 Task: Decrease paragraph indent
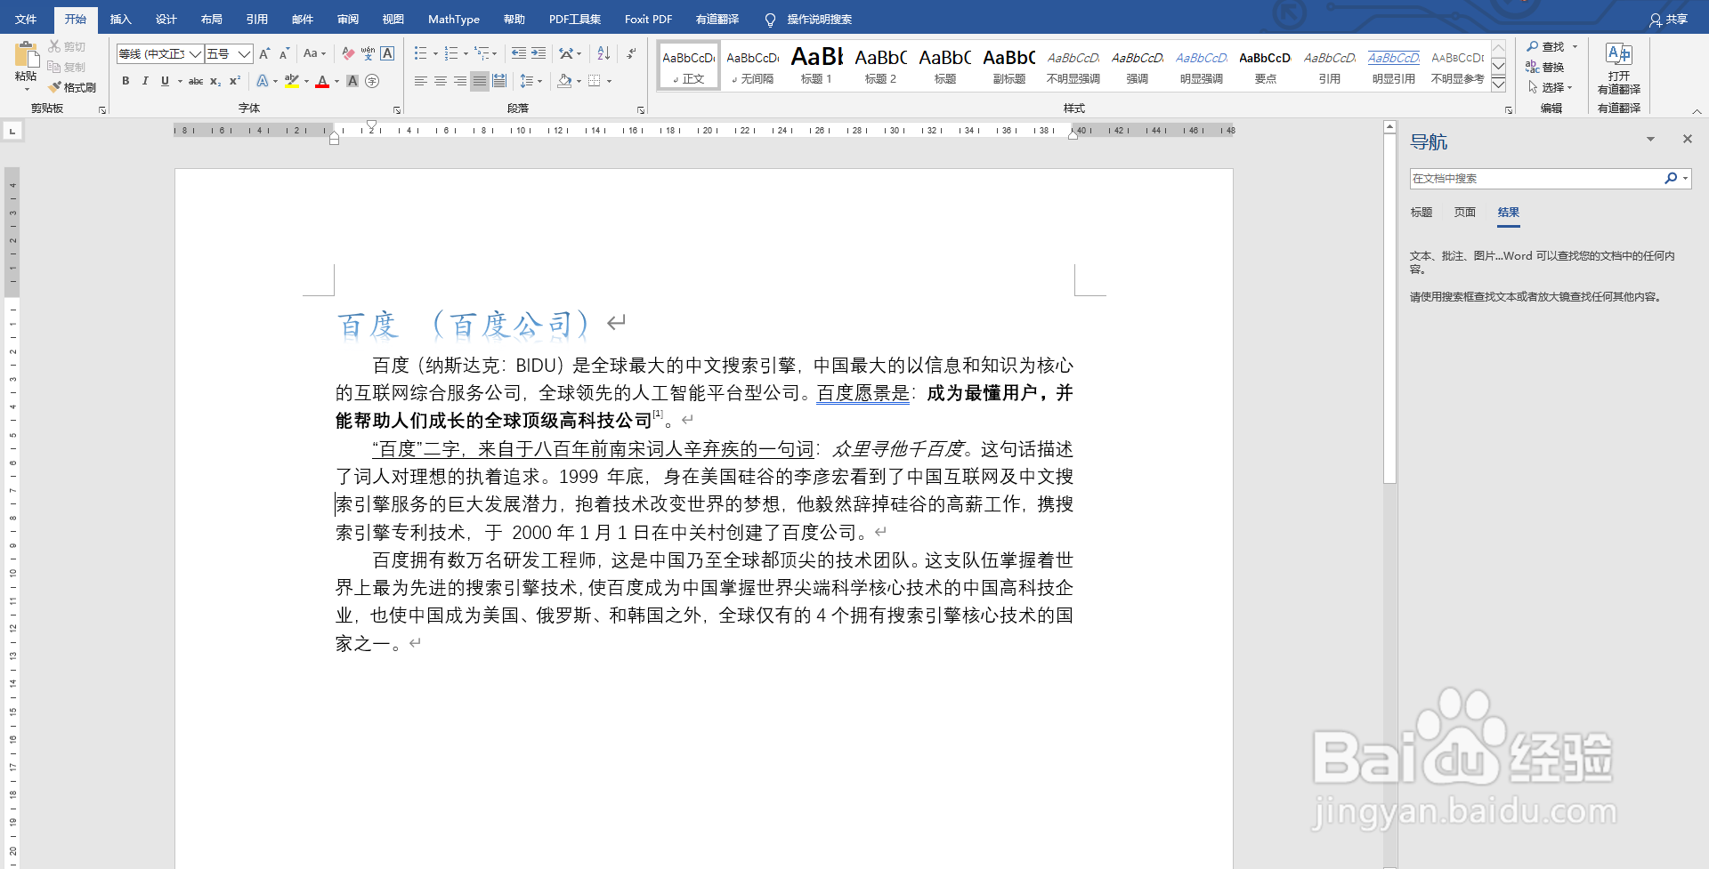click(x=519, y=54)
